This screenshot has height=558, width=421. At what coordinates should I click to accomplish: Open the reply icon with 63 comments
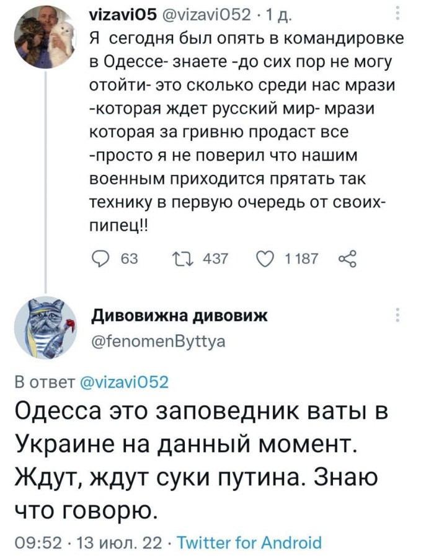click(x=99, y=259)
